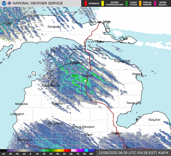171x156 pixels.
Task: Select the Traverse City label
Action: pyautogui.click(x=51, y=85)
